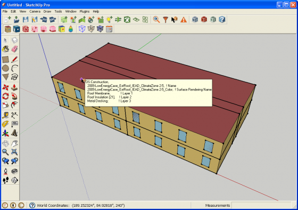Click the New Daylighting Control icon
This screenshot has height=210, width=298.
coord(91,20)
